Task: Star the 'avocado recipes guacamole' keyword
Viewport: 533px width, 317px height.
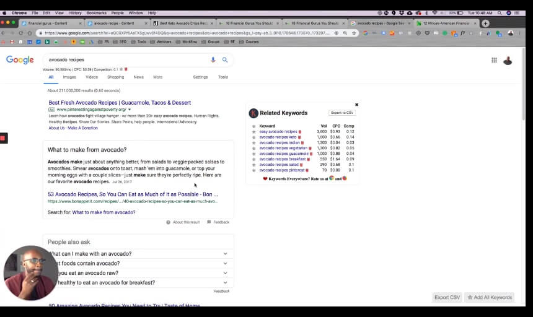Action: pos(253,154)
